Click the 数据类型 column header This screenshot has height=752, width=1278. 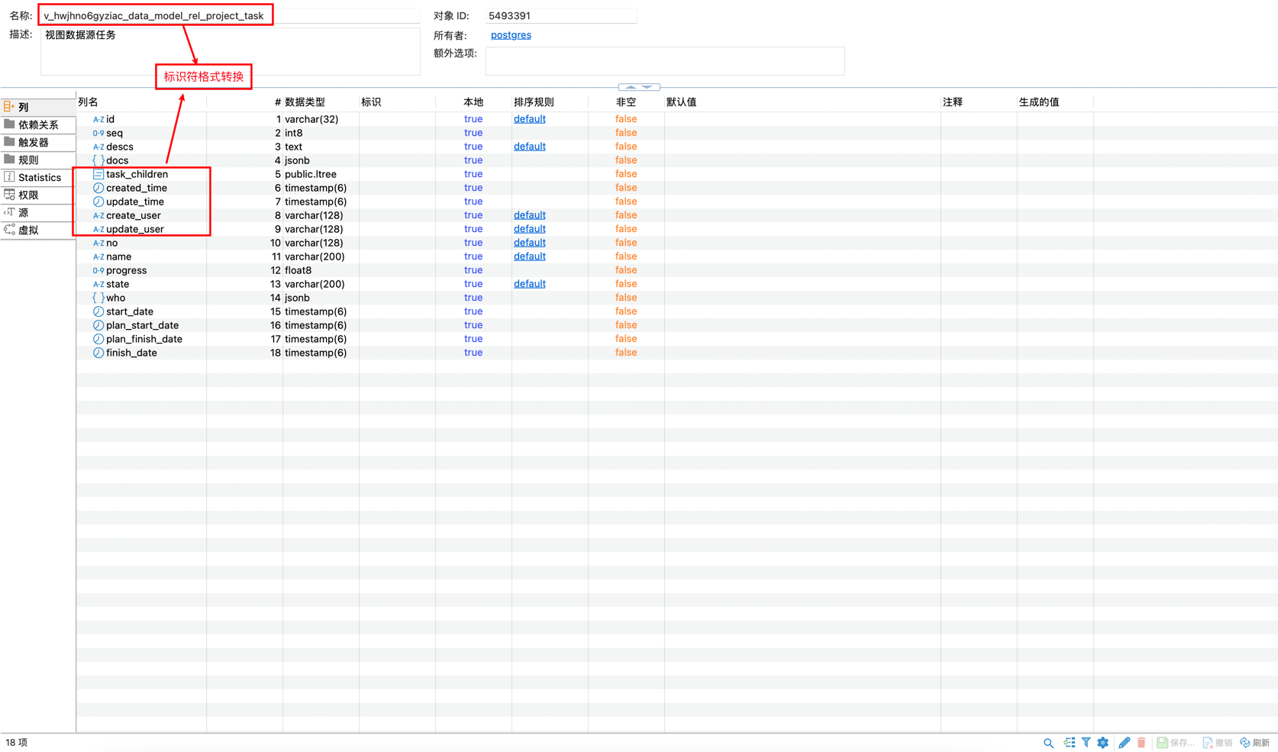pyautogui.click(x=305, y=102)
